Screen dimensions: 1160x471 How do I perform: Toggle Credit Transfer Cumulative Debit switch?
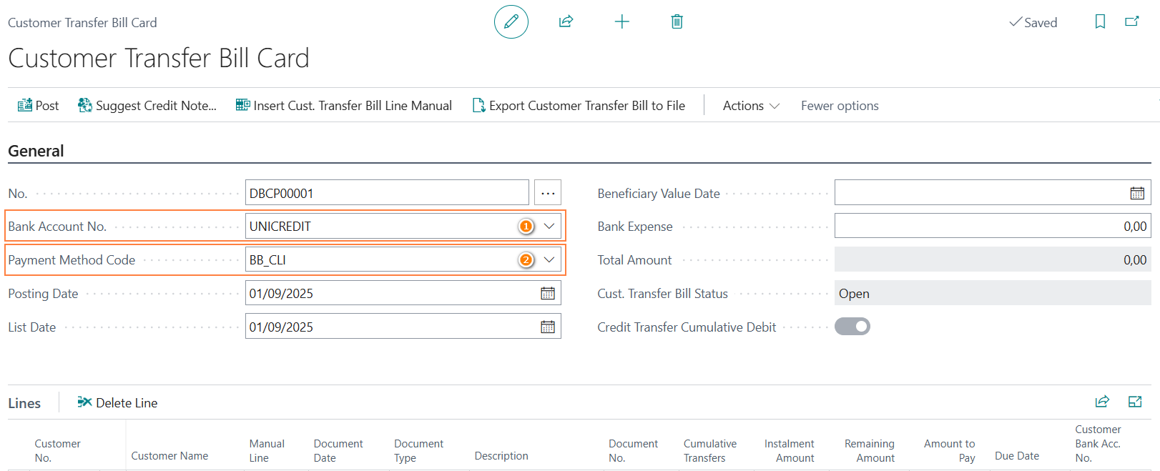click(x=852, y=327)
